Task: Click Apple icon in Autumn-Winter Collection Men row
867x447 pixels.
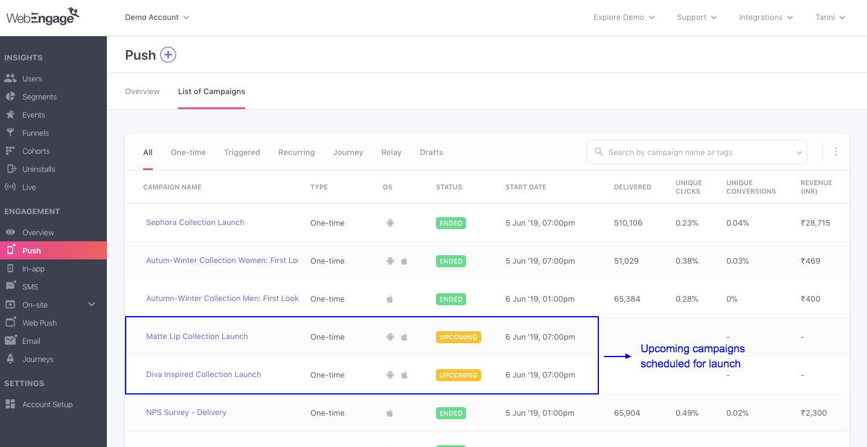Action: coord(390,299)
